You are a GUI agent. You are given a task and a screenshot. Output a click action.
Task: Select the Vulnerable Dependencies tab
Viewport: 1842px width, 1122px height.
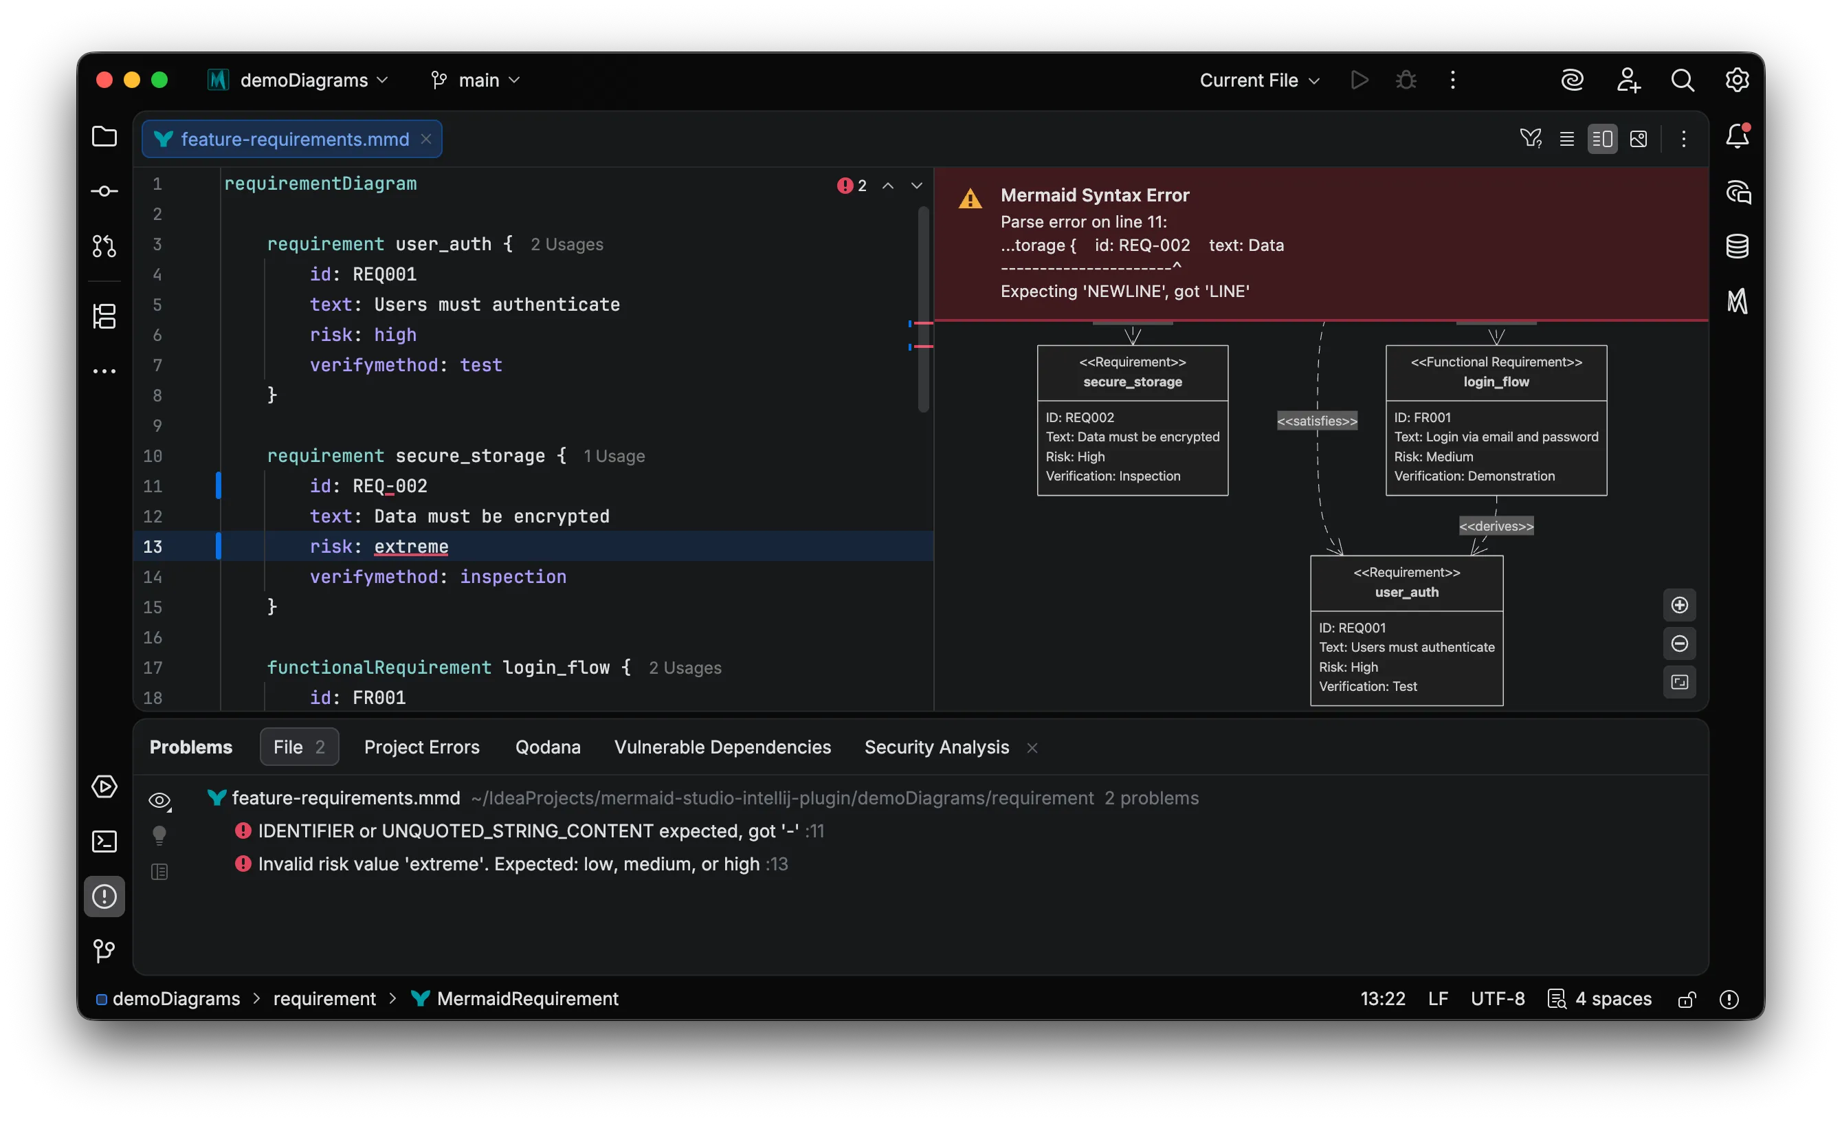click(x=722, y=747)
